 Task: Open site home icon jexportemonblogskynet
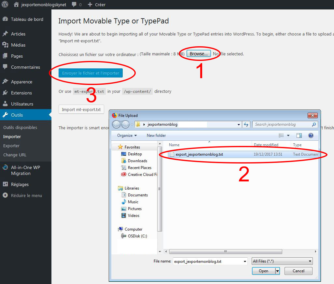[16, 5]
